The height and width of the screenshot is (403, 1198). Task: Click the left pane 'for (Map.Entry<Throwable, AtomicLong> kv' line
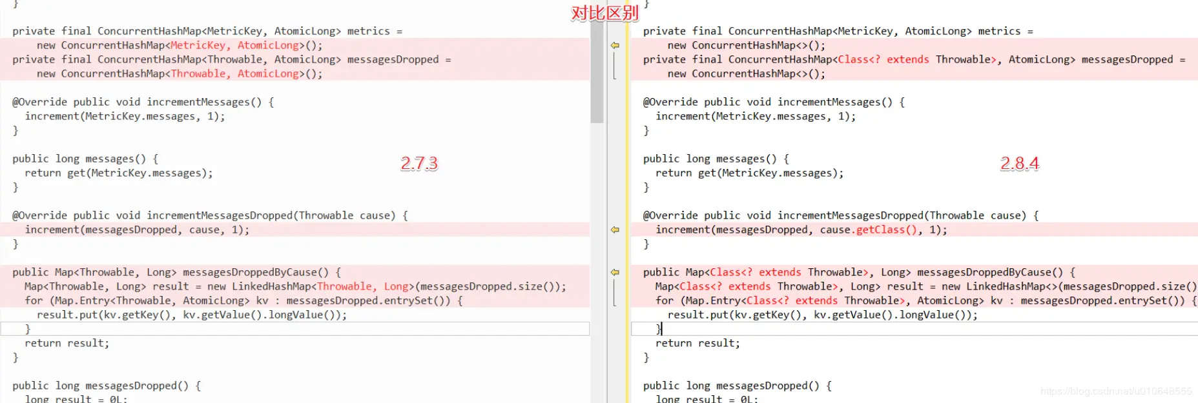point(244,300)
